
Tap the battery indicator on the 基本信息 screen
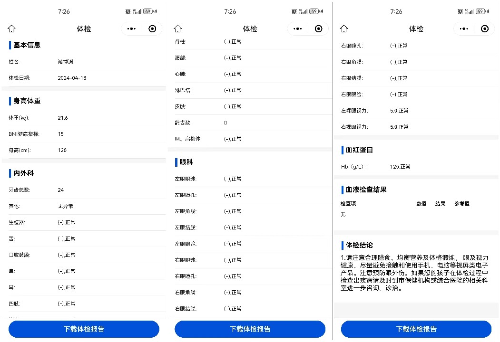pyautogui.click(x=147, y=11)
